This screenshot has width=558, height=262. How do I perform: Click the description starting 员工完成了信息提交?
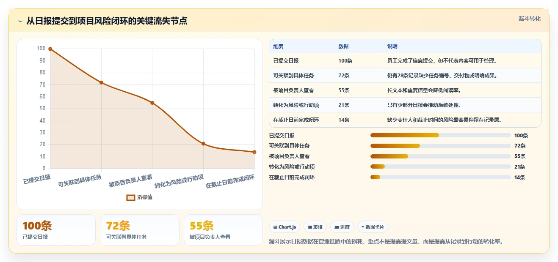(442, 61)
